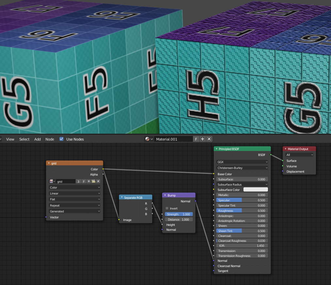331x285 pixels.
Task: Change the Repeat extension dropdown
Action: click(x=74, y=205)
